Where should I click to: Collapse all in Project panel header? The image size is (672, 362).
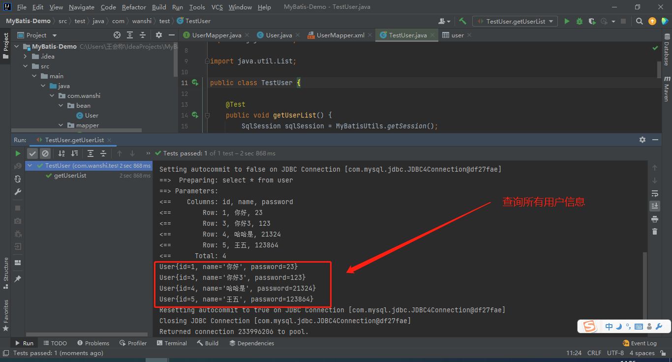[143, 35]
